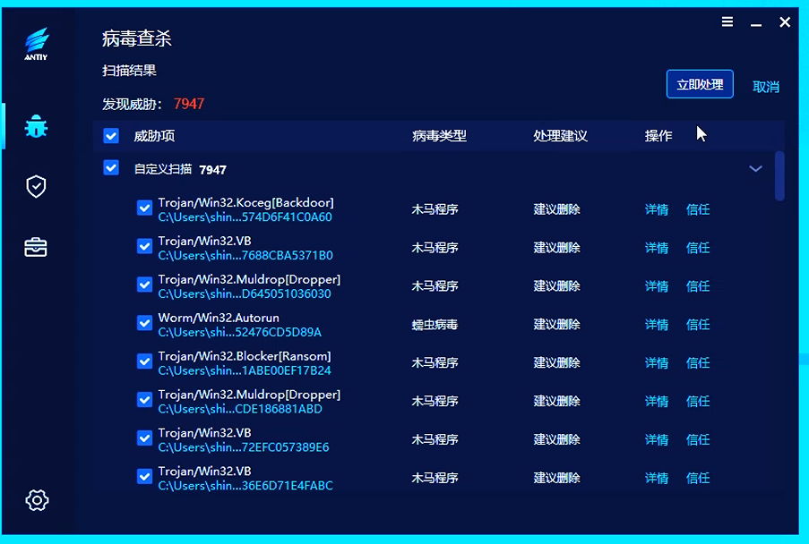The height and width of the screenshot is (544, 809).
Task: Click the results list scrollbar thumb
Action: pyautogui.click(x=779, y=175)
